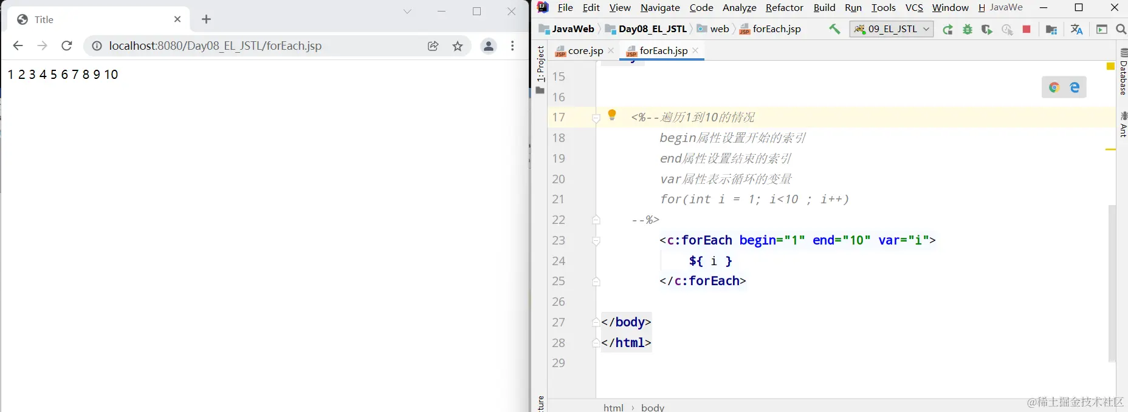Viewport: 1128px width, 412px height.
Task: Click the yellow intention lightbulb on line 17
Action: pyautogui.click(x=612, y=115)
